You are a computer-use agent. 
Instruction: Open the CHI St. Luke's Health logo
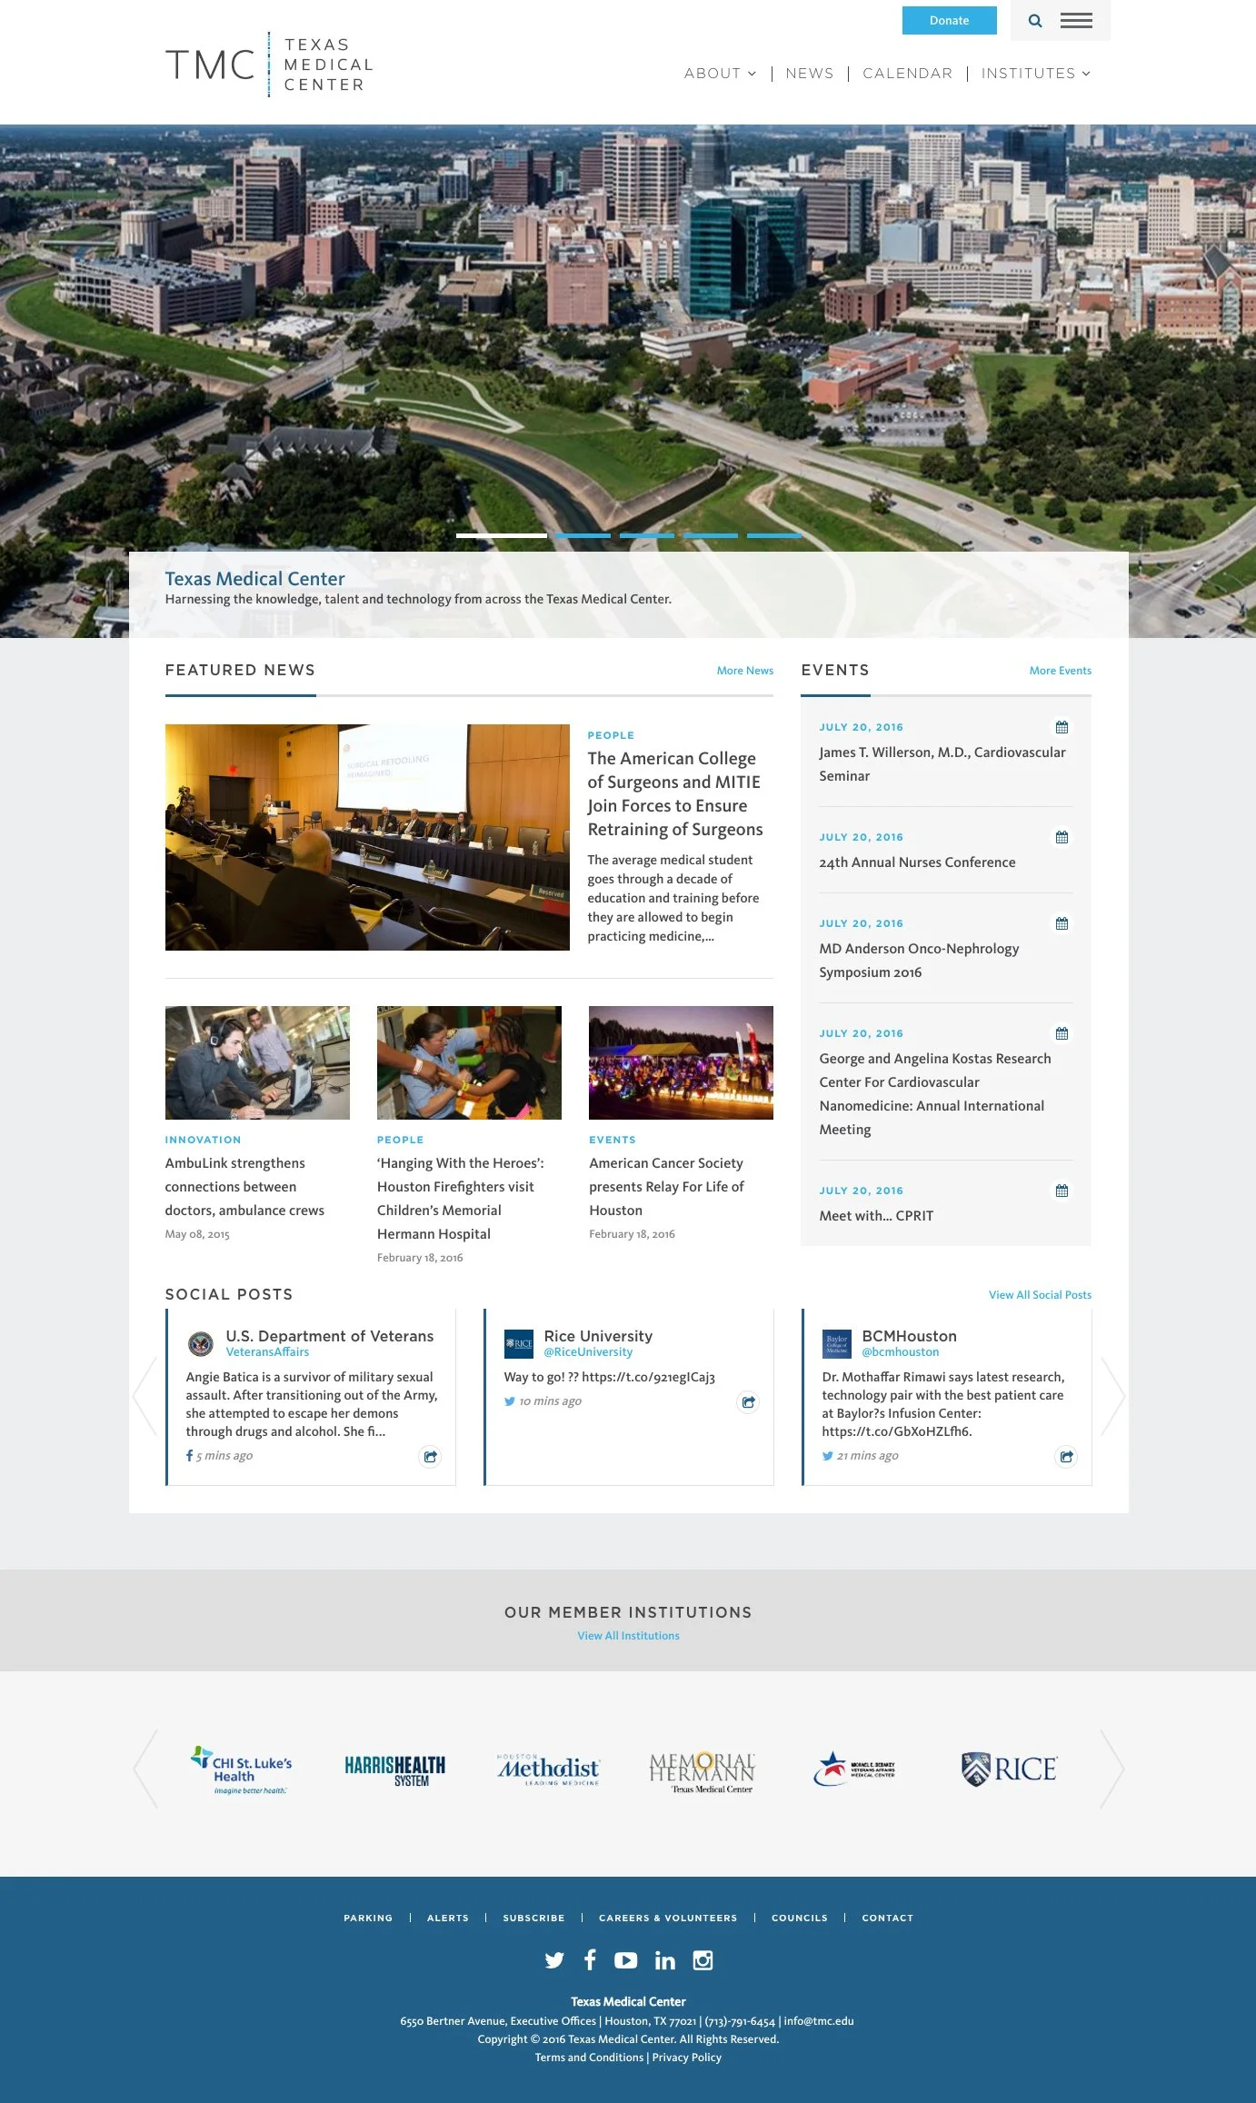pos(242,1769)
